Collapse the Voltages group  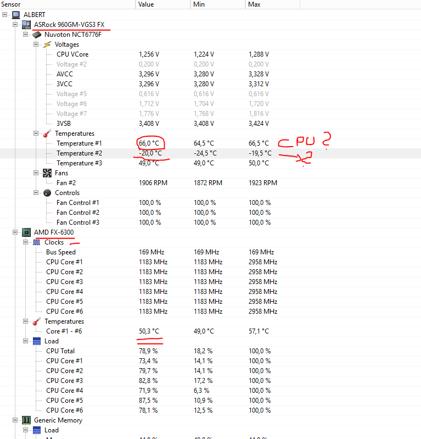(x=36, y=45)
